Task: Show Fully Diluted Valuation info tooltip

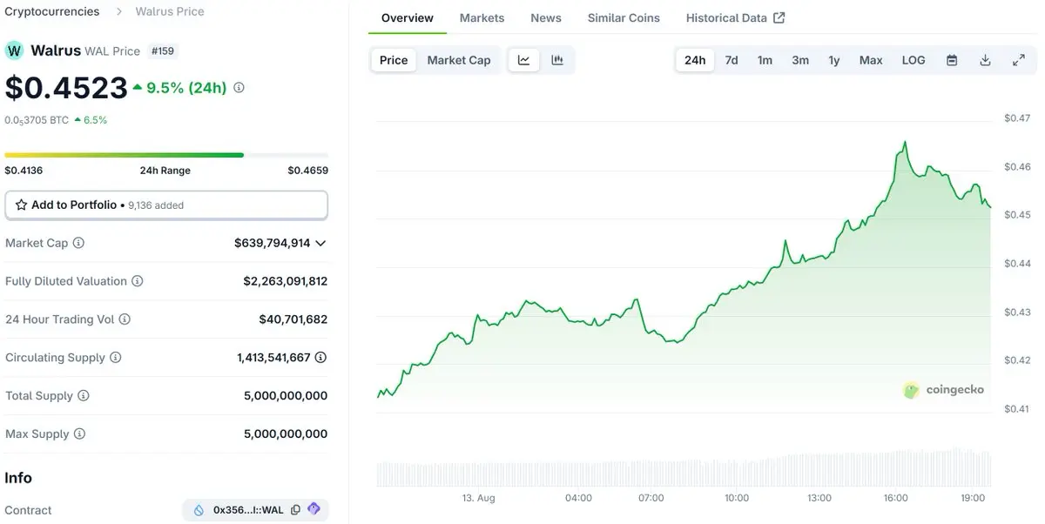Action: point(138,281)
